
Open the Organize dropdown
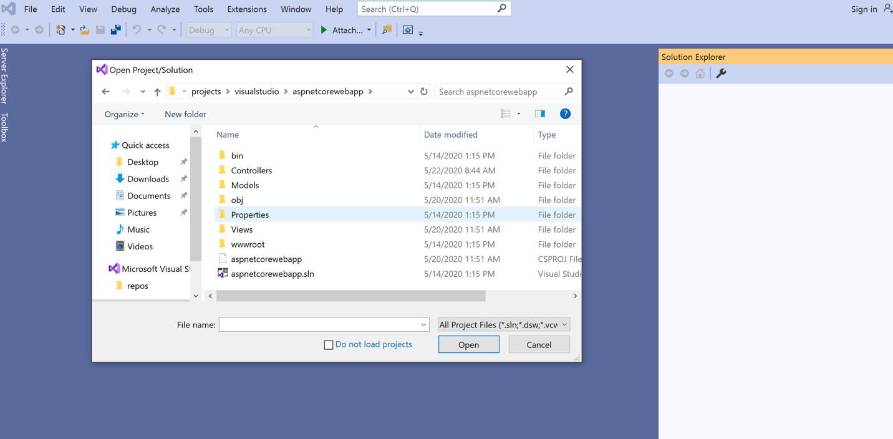tap(124, 114)
